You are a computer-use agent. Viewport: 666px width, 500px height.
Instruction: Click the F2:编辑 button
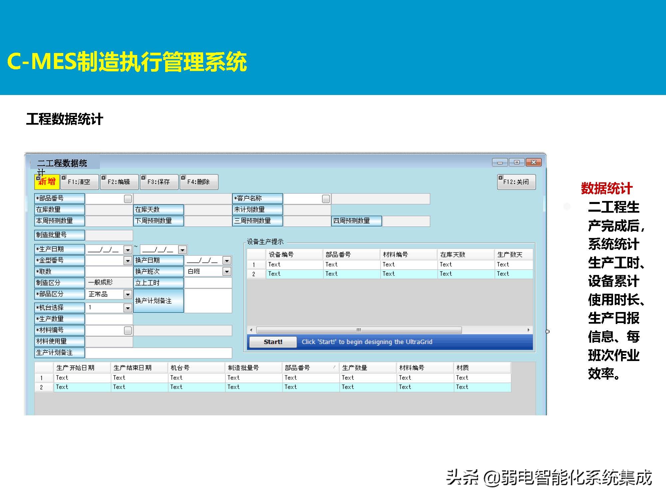(119, 182)
